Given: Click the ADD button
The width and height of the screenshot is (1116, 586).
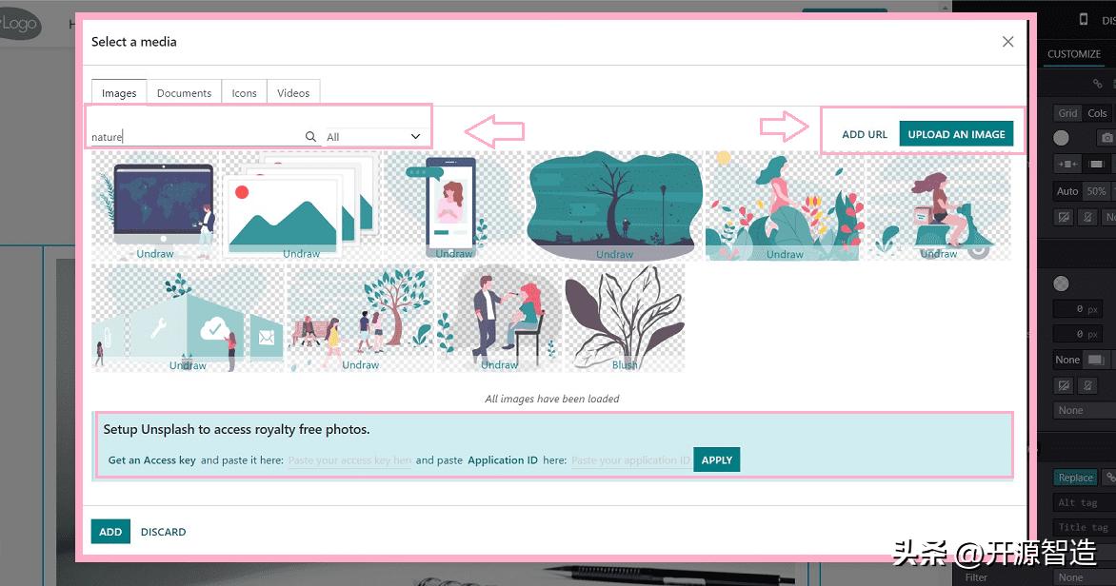Looking at the screenshot, I should pos(110,531).
